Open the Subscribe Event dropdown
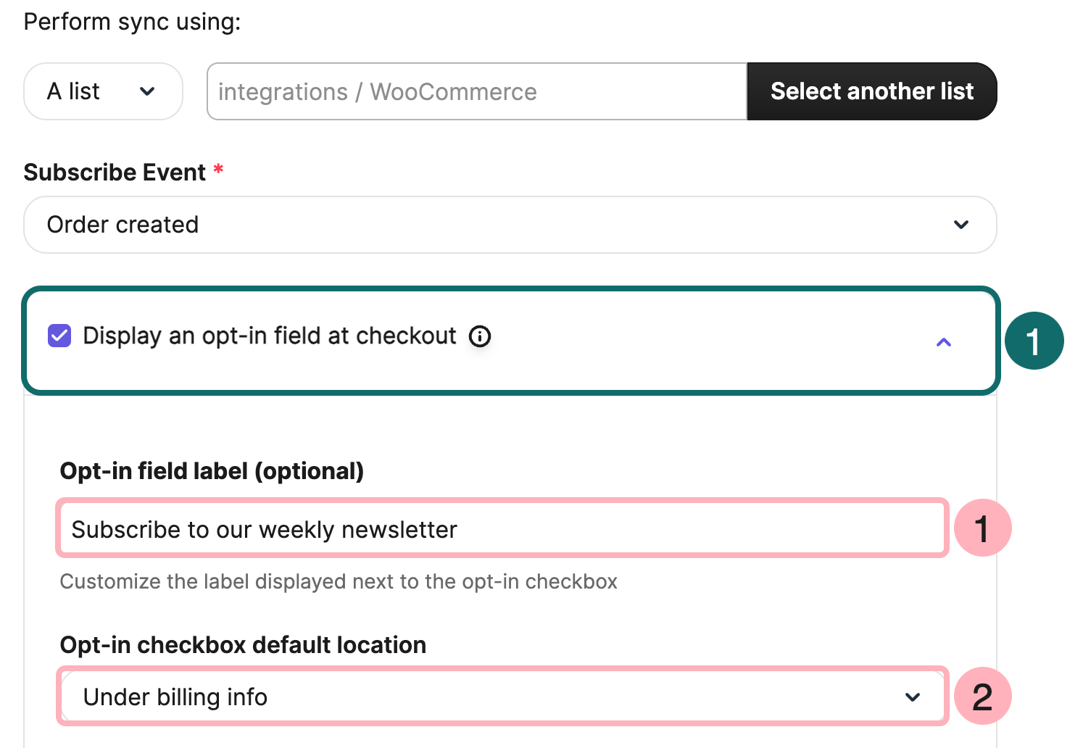 pos(510,225)
